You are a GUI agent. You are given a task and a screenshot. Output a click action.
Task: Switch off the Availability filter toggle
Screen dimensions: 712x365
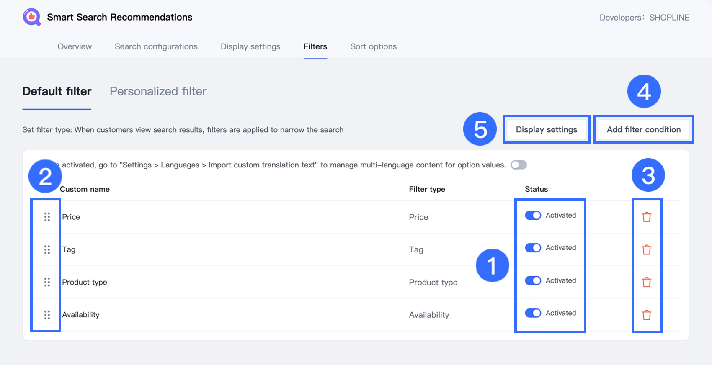[533, 313]
